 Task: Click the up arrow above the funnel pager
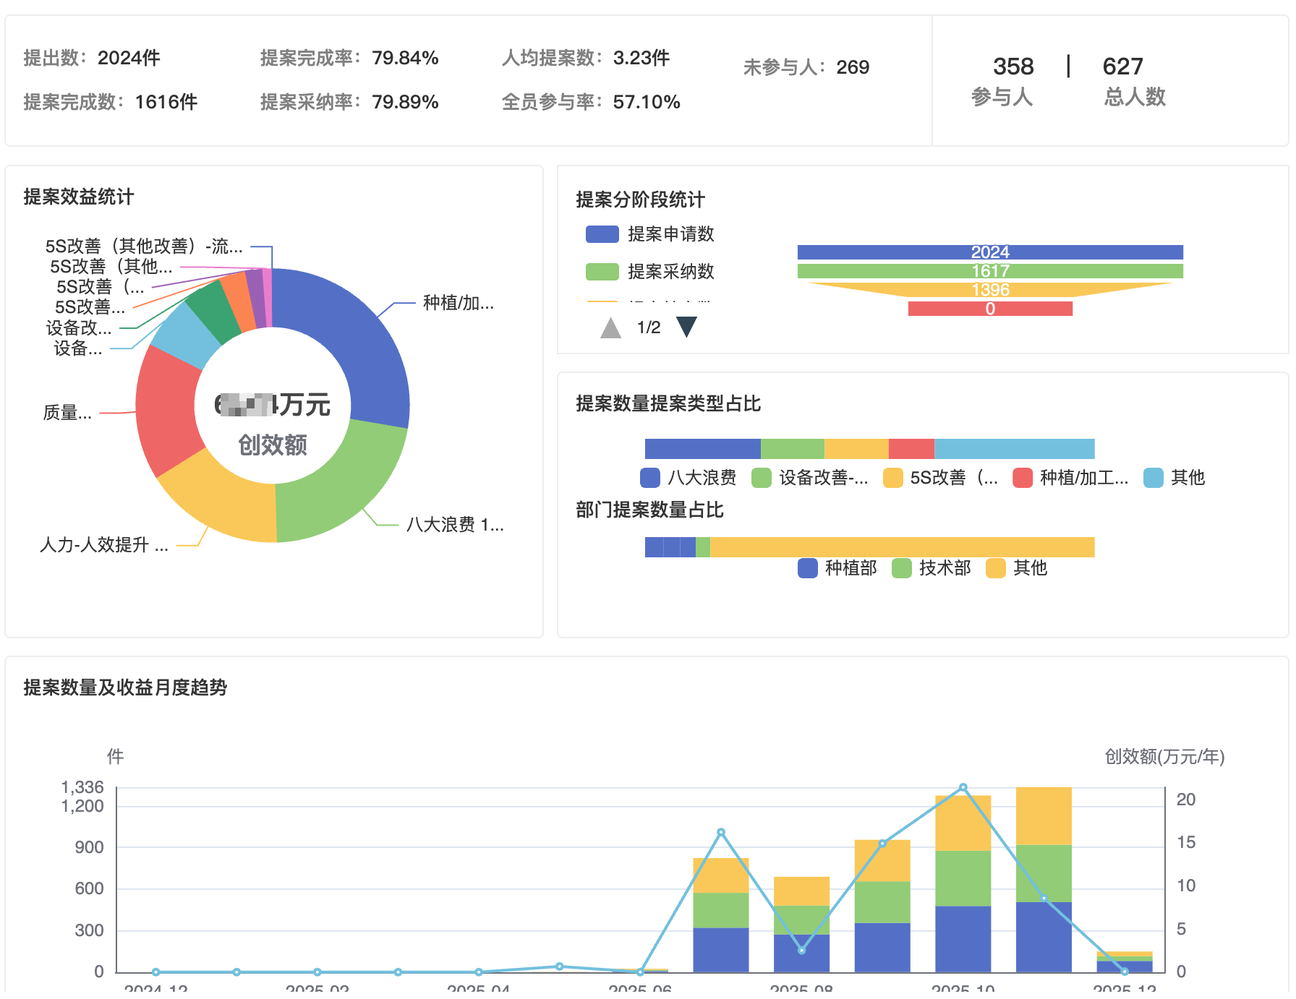coord(610,327)
